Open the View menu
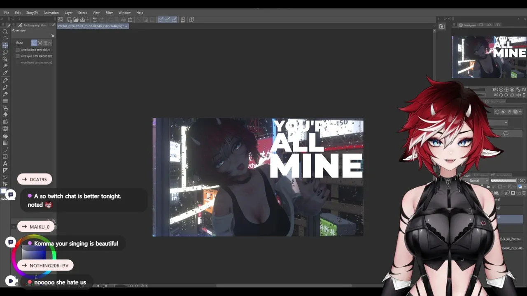 point(96,13)
